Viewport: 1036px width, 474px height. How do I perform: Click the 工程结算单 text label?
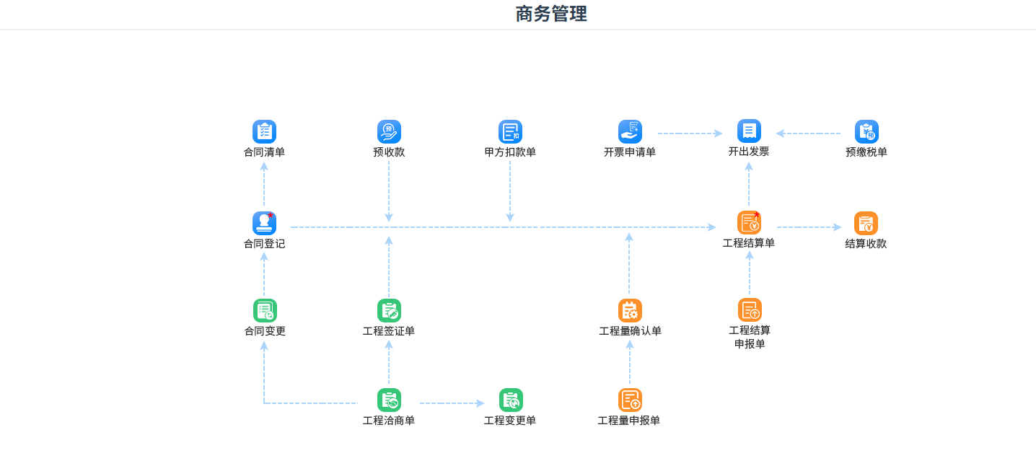coord(749,243)
